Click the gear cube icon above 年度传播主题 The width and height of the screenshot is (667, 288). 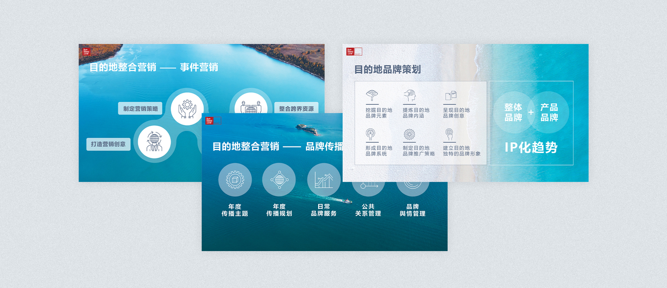tap(235, 180)
